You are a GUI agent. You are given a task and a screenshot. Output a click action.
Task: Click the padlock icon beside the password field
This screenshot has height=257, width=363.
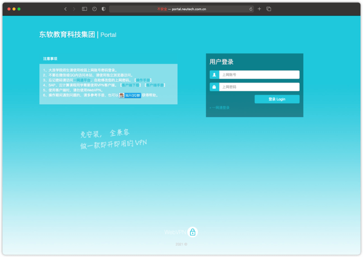[214, 87]
